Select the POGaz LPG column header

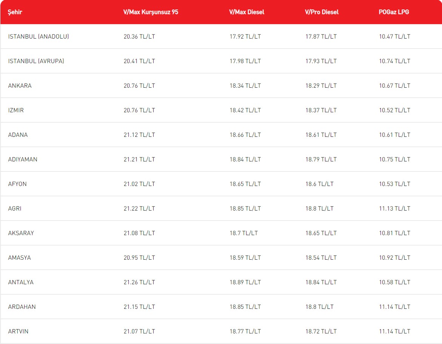394,12
